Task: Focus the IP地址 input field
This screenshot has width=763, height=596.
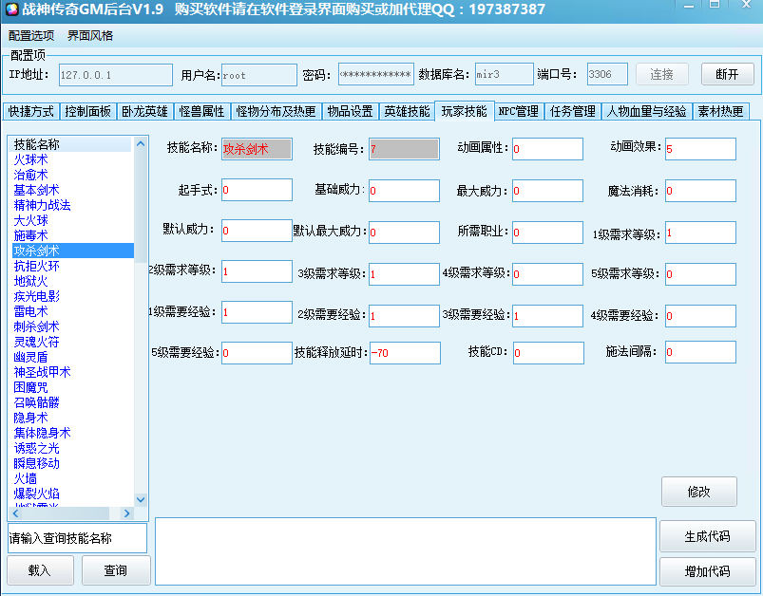Action: pyautogui.click(x=116, y=75)
